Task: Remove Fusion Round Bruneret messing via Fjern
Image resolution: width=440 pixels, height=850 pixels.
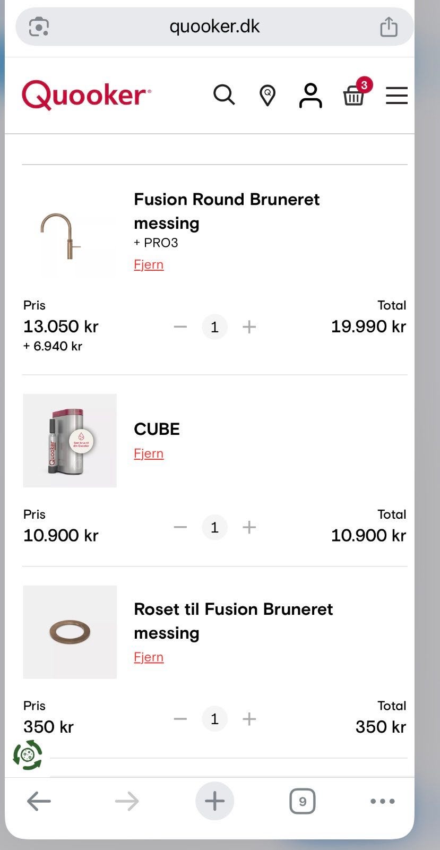Action: (149, 264)
